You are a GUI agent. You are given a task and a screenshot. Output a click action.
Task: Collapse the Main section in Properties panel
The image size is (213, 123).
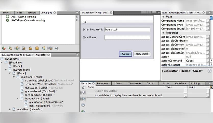(163, 17)
